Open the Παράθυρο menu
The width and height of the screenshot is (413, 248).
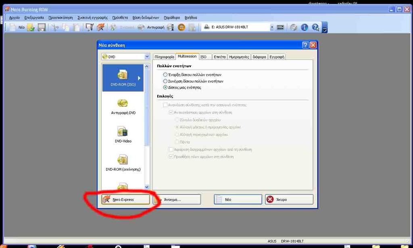tap(172, 18)
